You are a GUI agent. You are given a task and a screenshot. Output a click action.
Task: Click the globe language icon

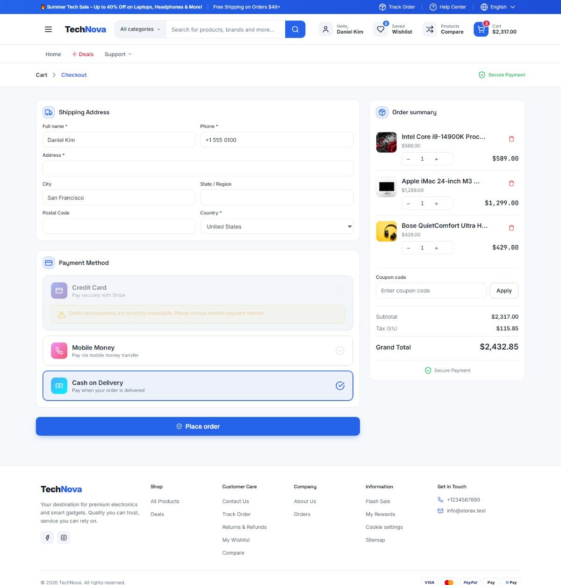484,7
